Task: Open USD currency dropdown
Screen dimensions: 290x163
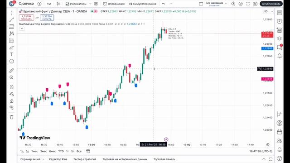Action: point(268,11)
